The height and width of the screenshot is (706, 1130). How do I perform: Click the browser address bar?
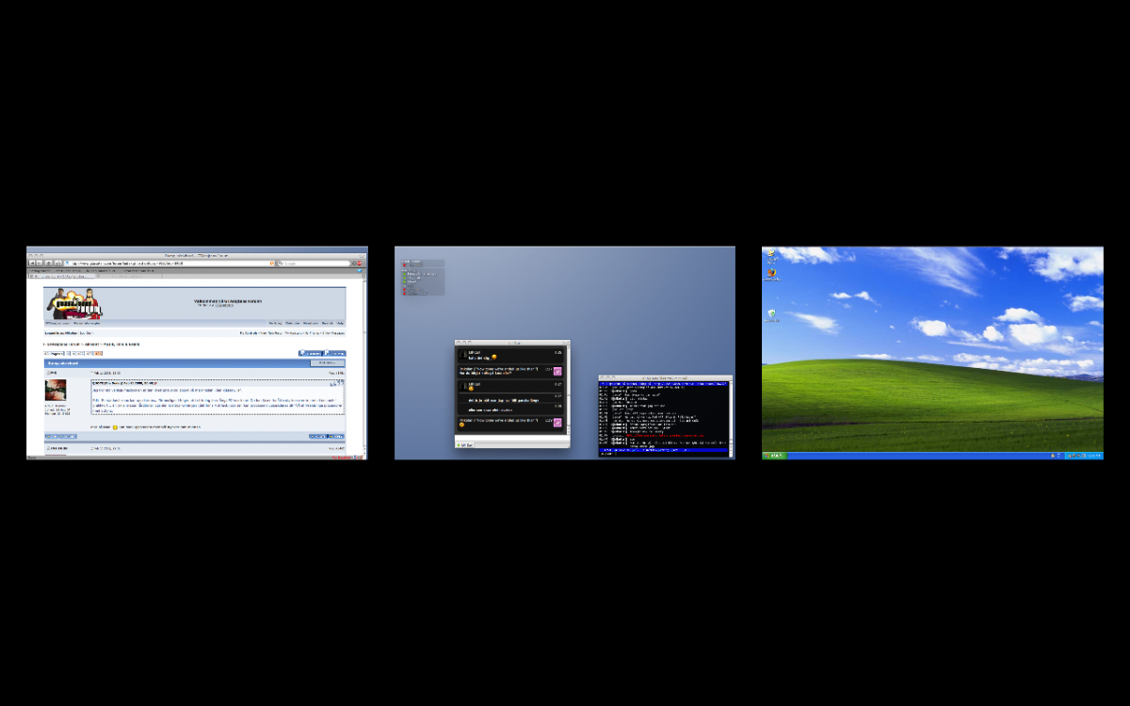coord(169,263)
